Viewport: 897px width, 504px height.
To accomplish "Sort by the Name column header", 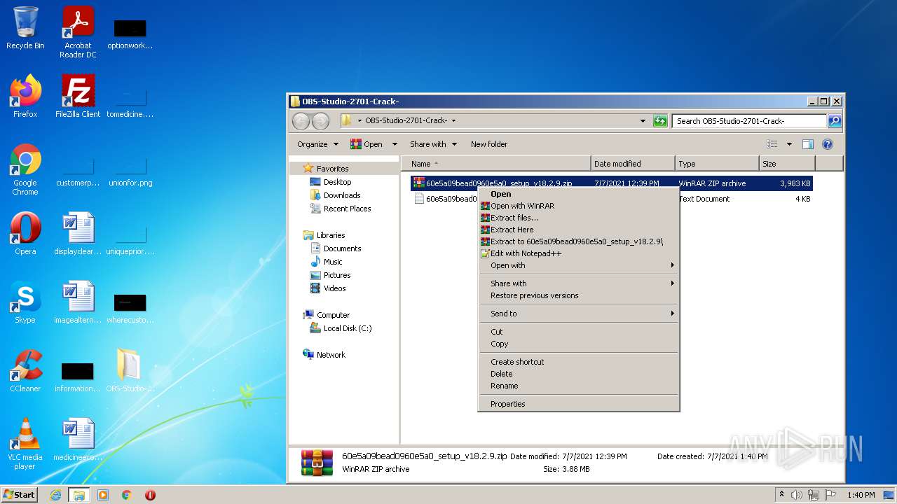I will [496, 164].
